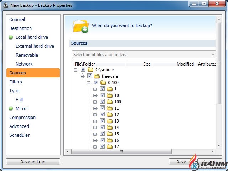Click the freeware folder icon

[x=97, y=76]
